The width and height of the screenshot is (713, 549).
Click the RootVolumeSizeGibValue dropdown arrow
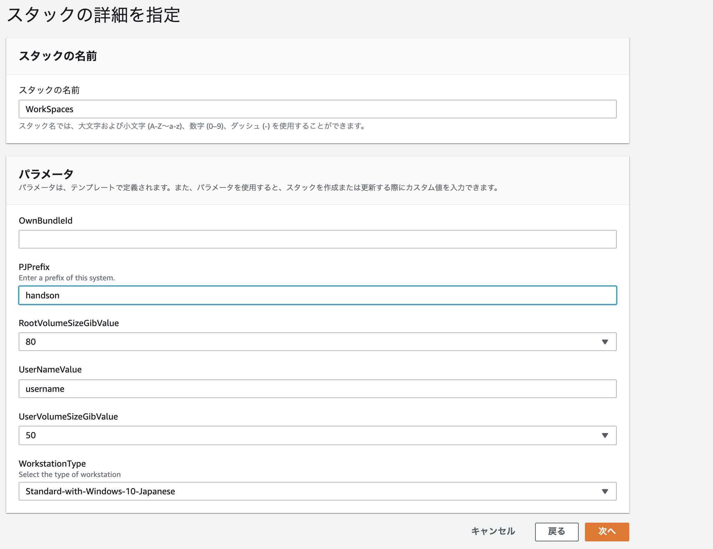pyautogui.click(x=604, y=341)
